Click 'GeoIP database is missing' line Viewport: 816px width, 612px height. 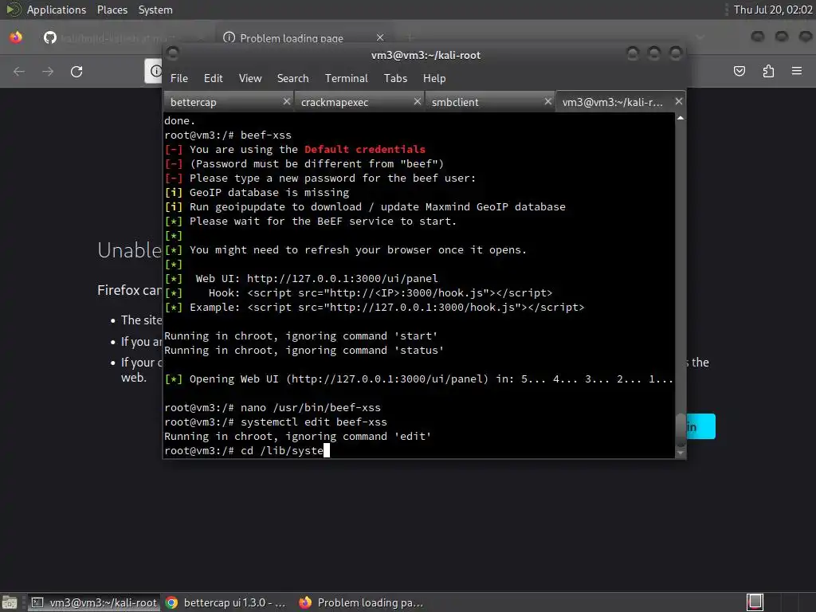(x=257, y=193)
